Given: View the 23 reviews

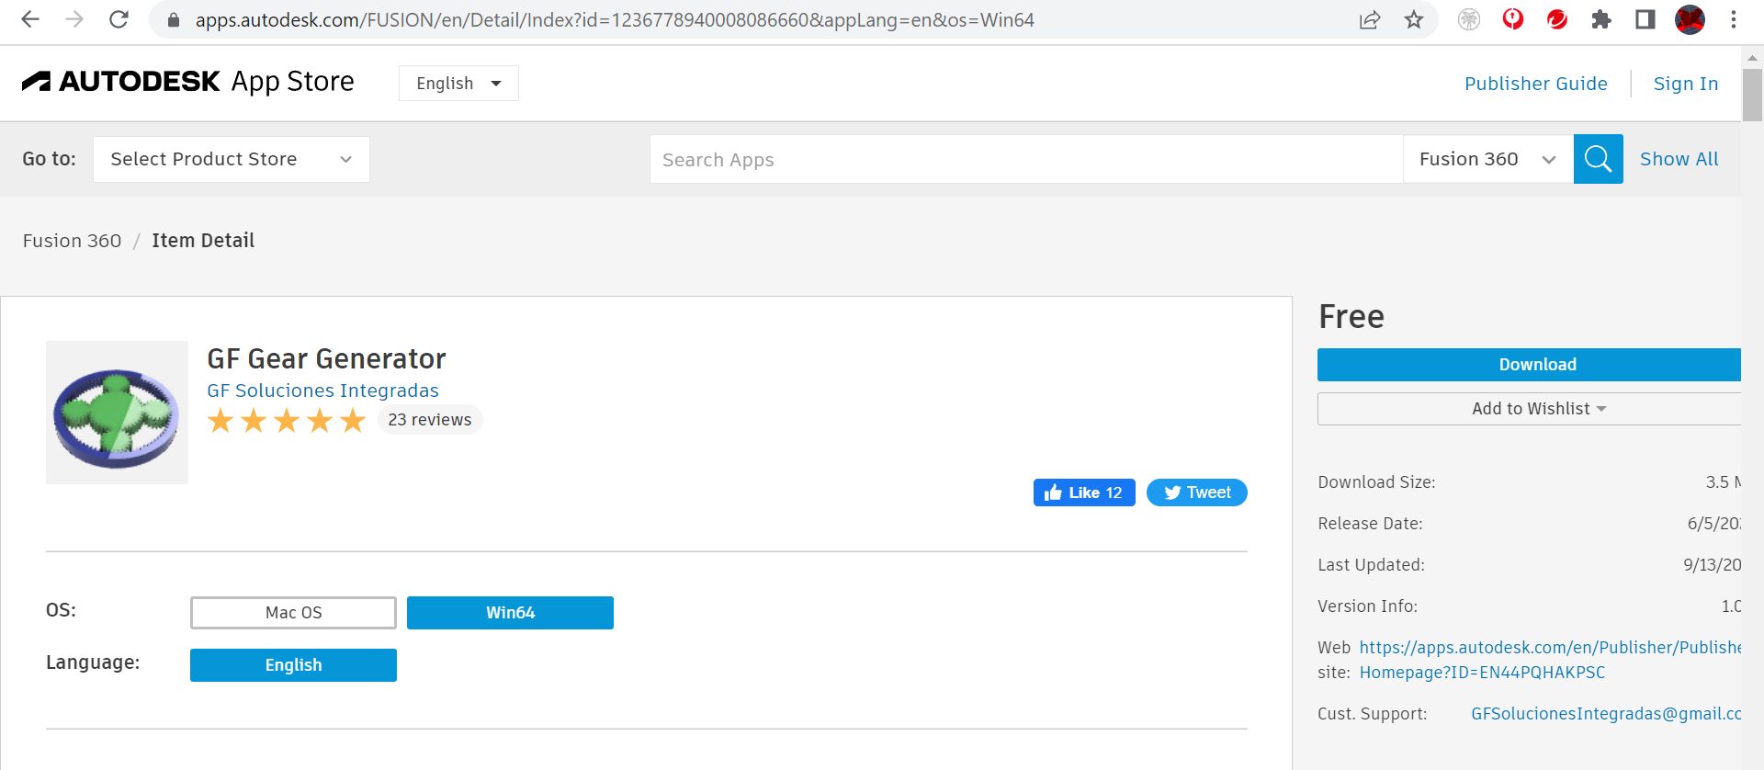Looking at the screenshot, I should click(x=429, y=420).
